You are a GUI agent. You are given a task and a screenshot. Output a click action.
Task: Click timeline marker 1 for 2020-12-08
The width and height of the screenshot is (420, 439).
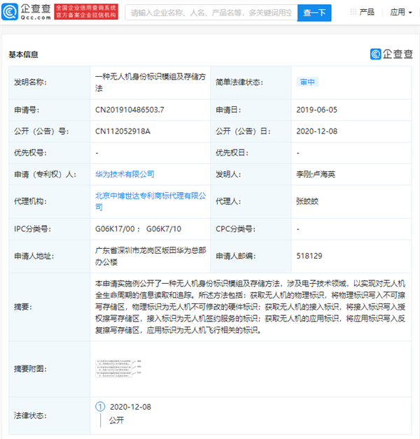tap(100, 407)
